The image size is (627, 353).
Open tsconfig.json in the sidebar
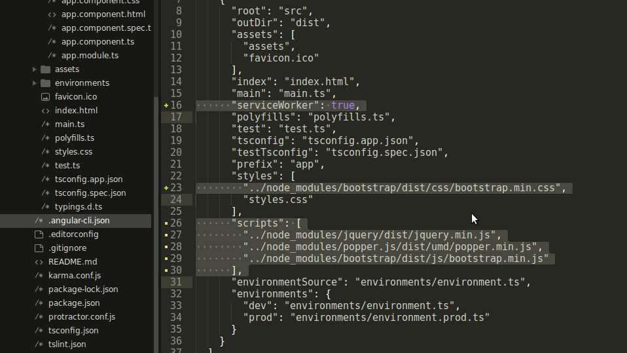coord(73,331)
